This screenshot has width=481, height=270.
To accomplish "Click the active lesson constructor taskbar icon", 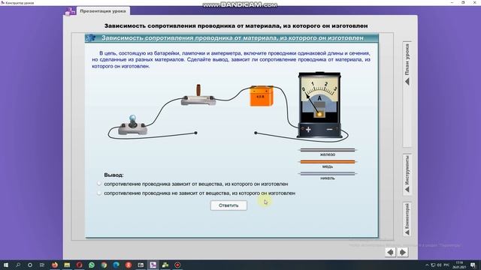I will coord(153,265).
